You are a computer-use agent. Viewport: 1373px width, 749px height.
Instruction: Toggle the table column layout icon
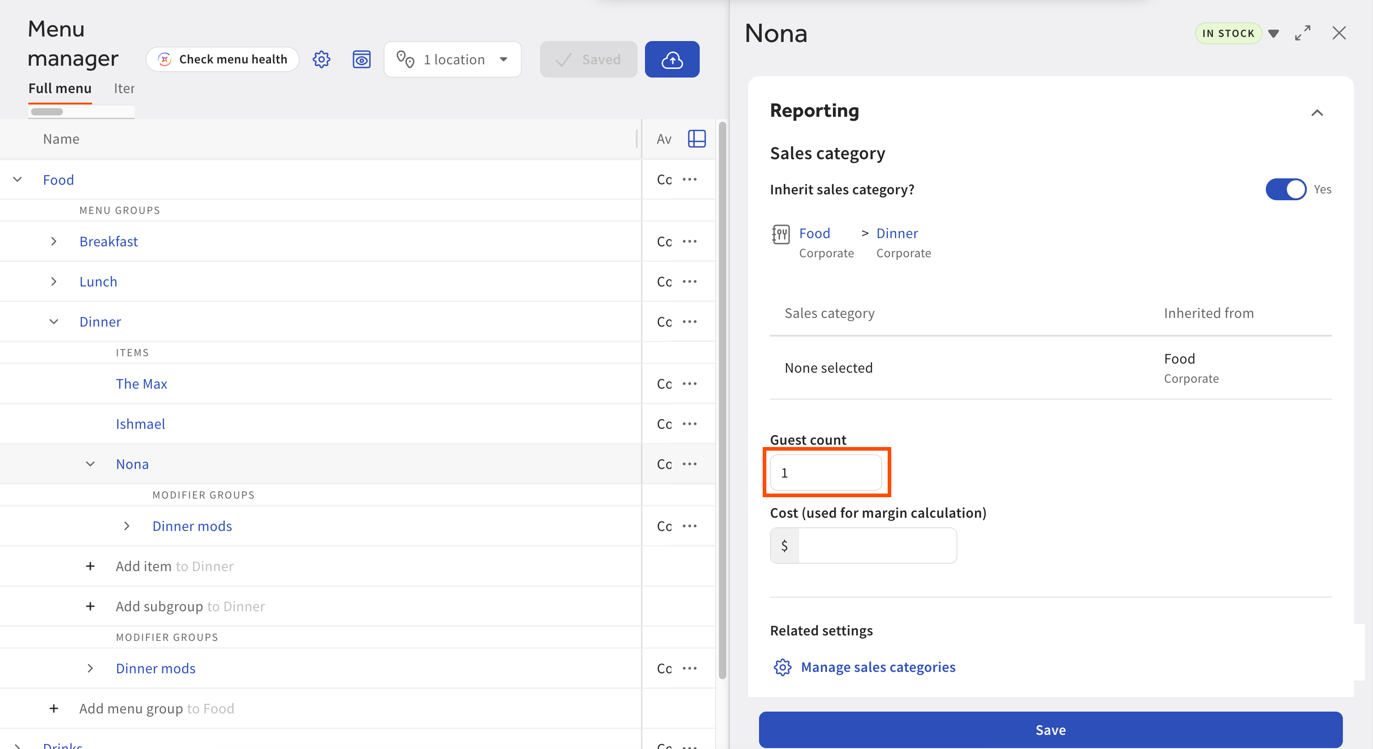(x=697, y=139)
